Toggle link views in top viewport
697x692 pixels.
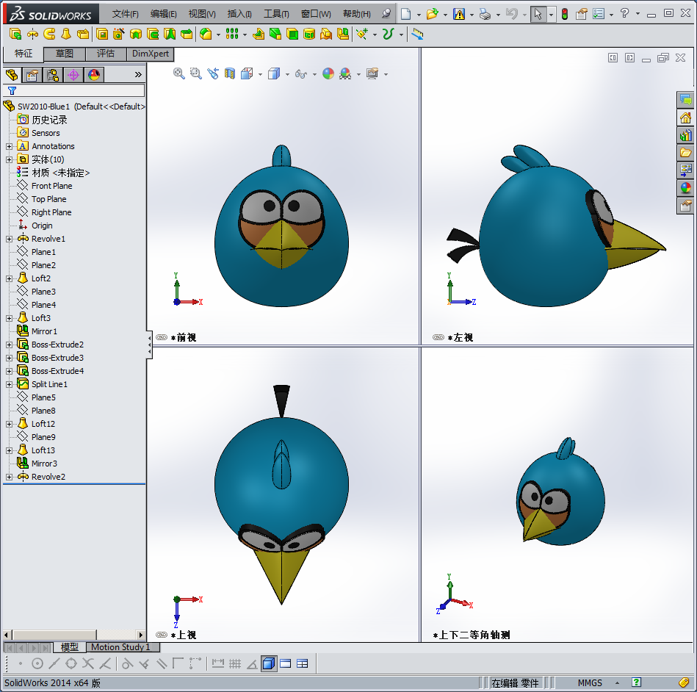pyautogui.click(x=162, y=635)
